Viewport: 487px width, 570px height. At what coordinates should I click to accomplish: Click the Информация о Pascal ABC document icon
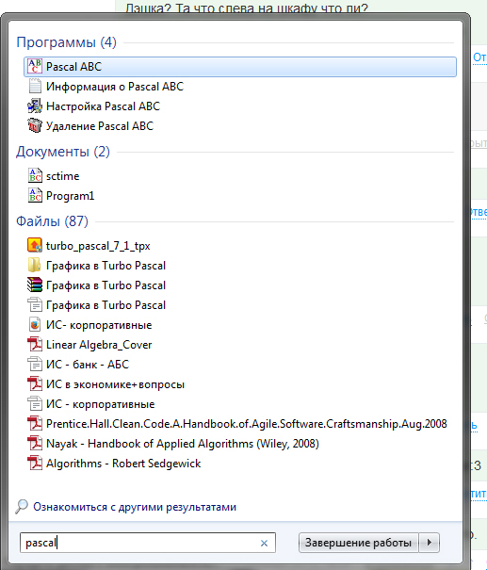[x=35, y=87]
